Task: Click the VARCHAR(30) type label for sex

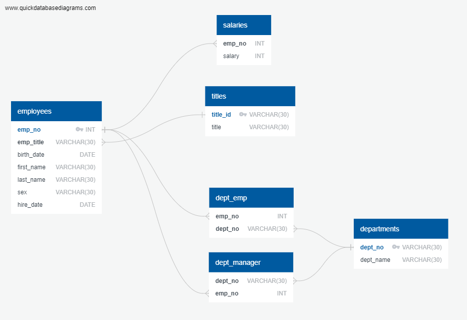Action: [75, 192]
